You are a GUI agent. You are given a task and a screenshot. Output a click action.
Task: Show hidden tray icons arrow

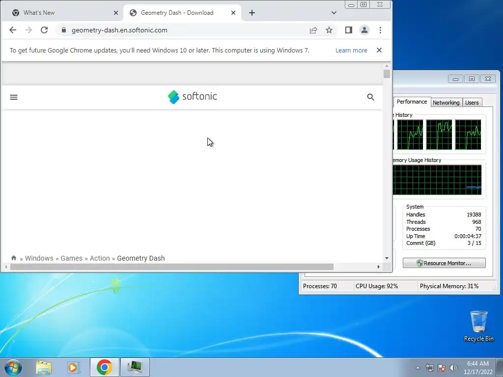coord(418,368)
